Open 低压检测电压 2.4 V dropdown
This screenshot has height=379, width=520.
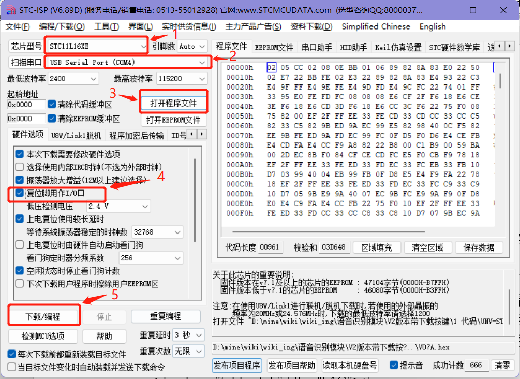click(118, 206)
